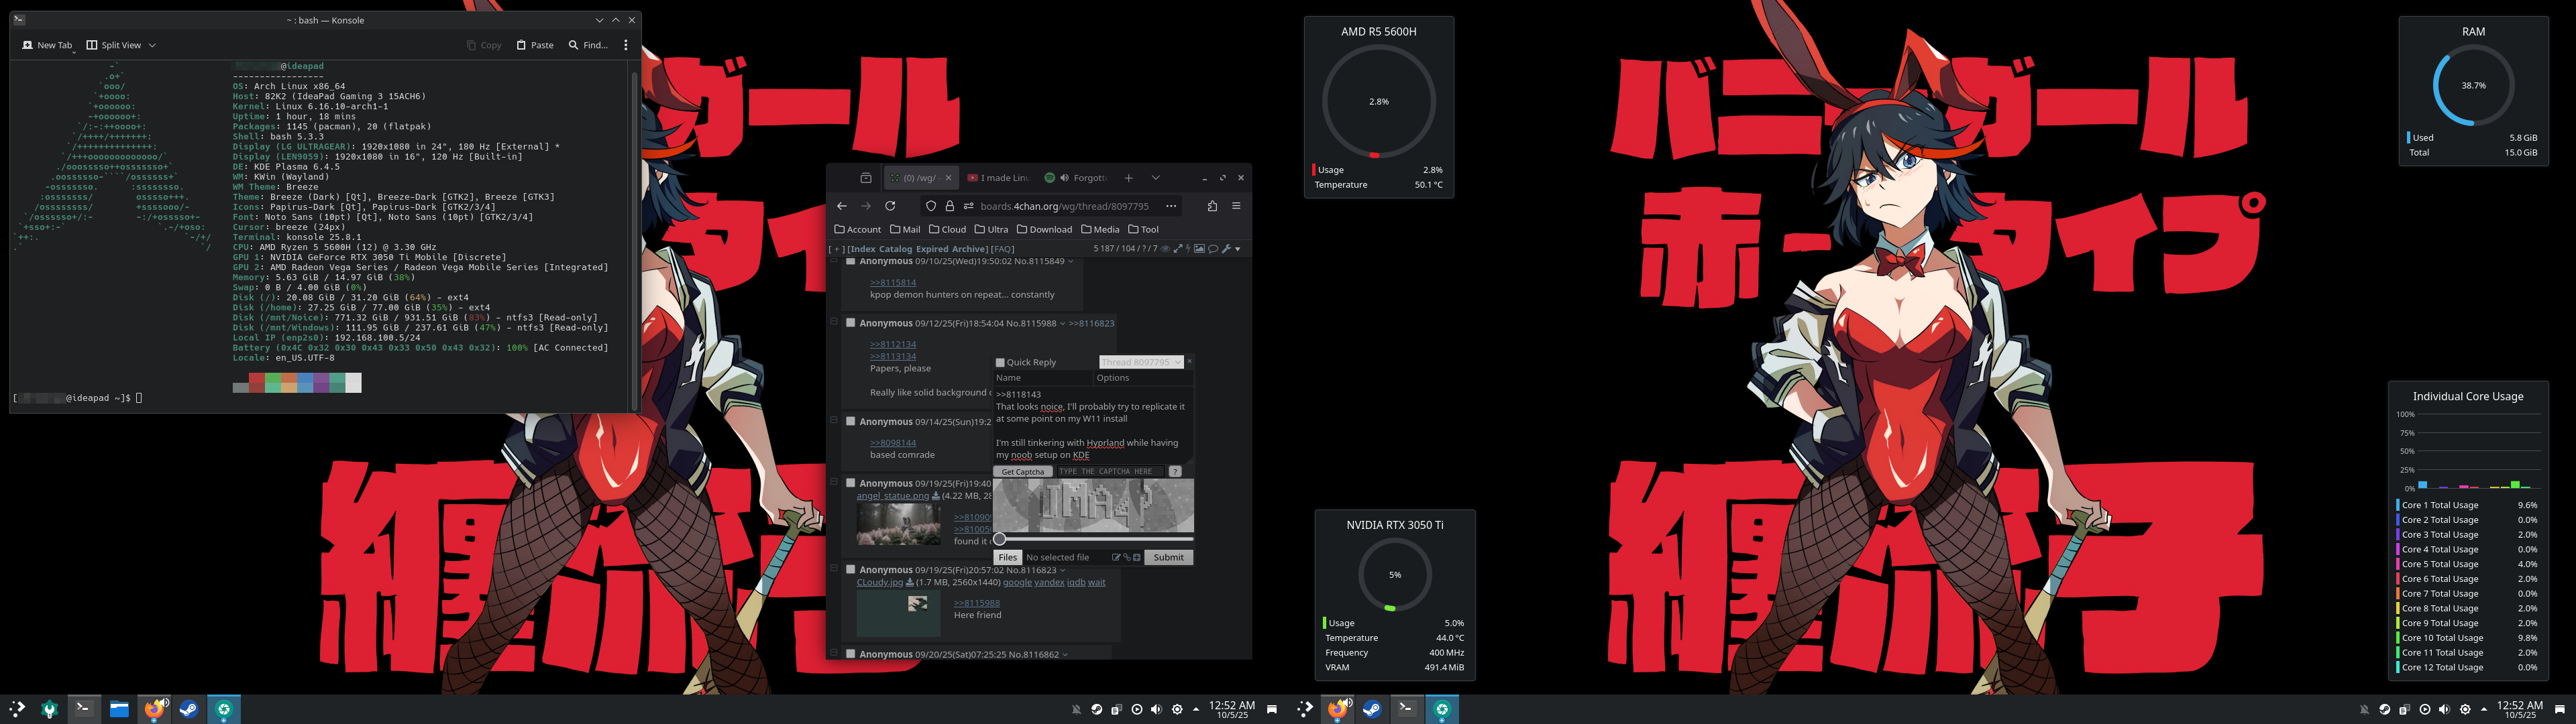Screen dimensions: 2576x724
Task: Launch Steam from the left taskbar
Action: (188, 709)
